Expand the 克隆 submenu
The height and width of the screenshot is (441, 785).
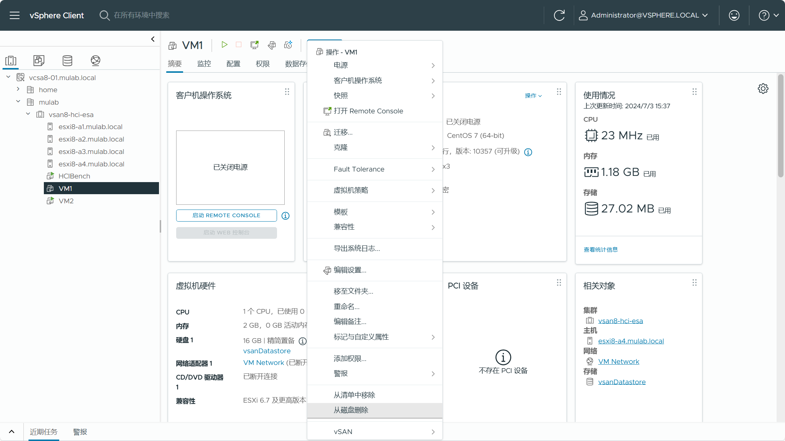click(x=375, y=148)
